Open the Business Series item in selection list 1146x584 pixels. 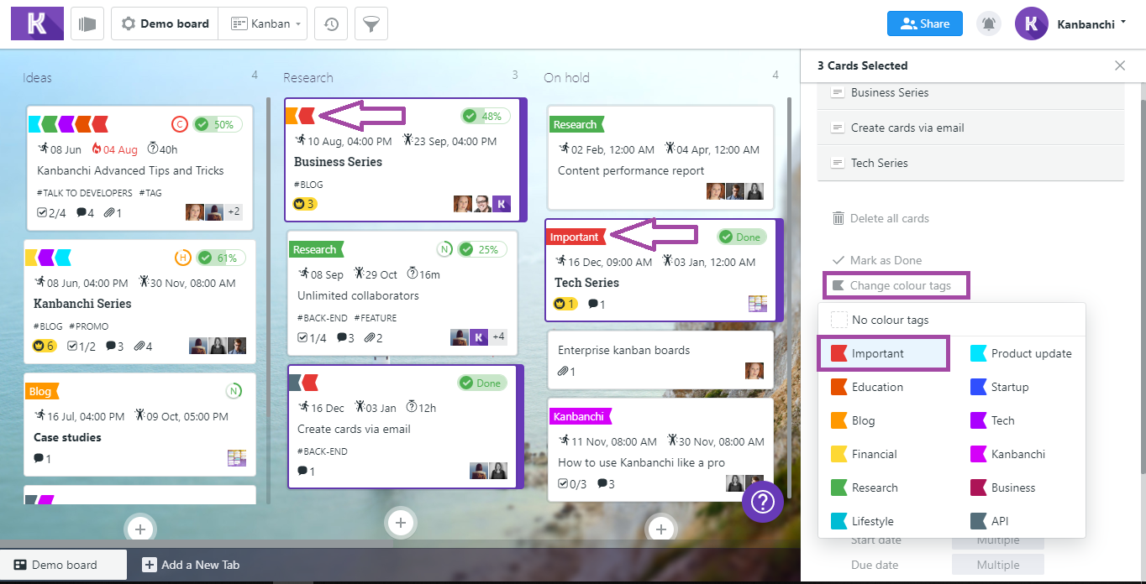(970, 92)
